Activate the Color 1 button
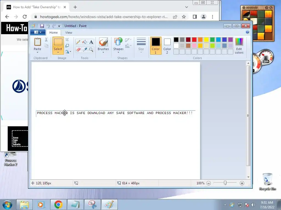 (x=156, y=46)
